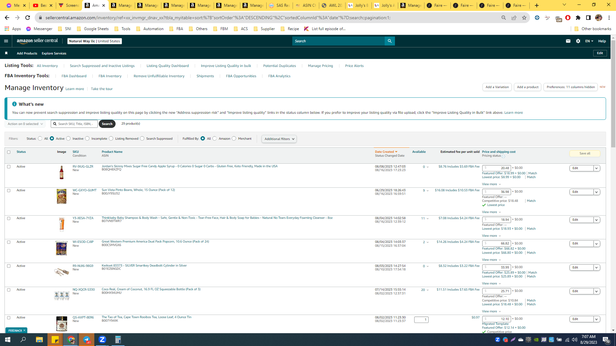Screen dimensions: 616x346
Task: Go back with the browser back arrow
Action: [x=7, y=18]
